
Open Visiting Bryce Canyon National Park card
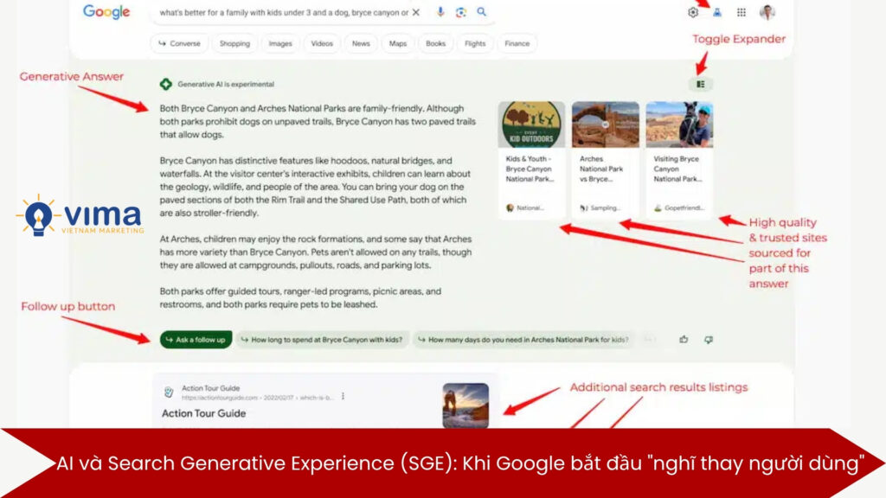679,159
